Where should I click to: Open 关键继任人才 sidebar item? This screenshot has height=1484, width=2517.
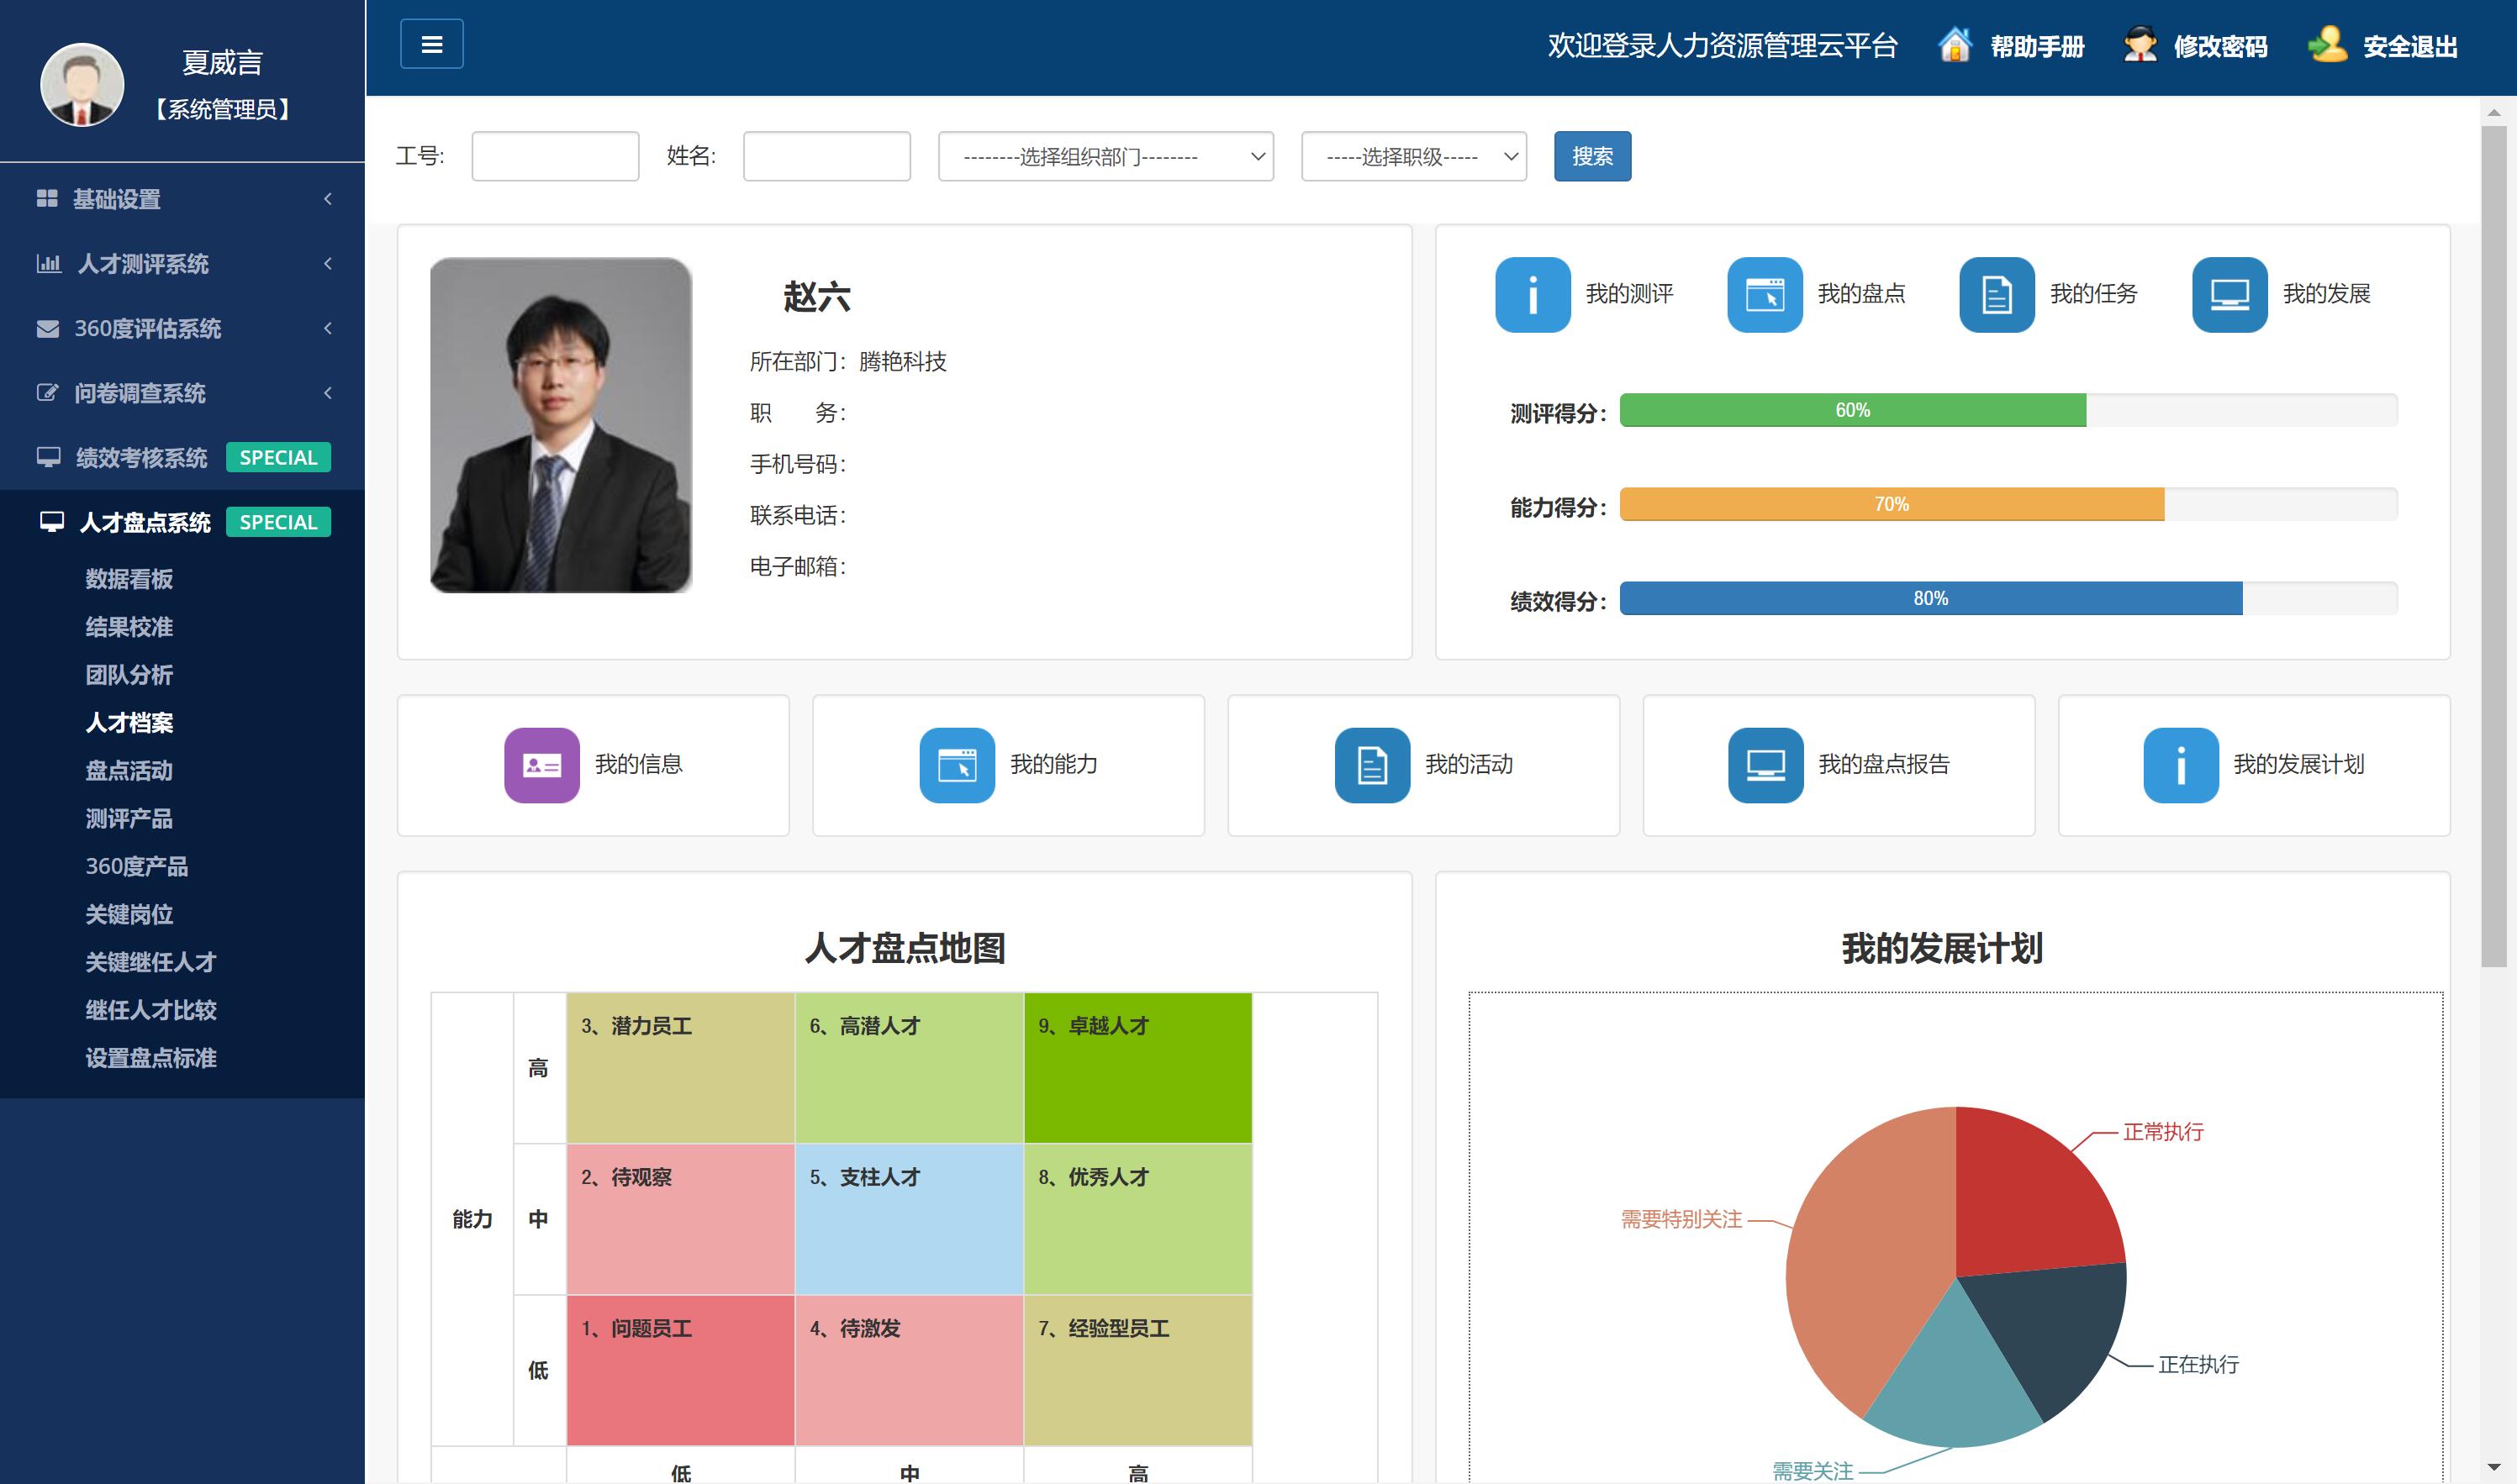pos(150,962)
